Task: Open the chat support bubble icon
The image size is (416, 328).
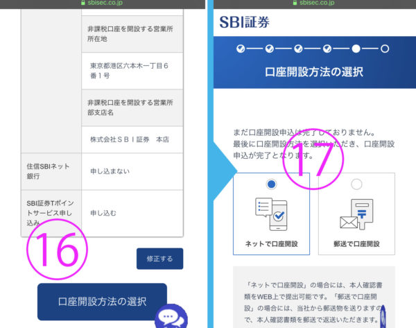Action: [171, 317]
